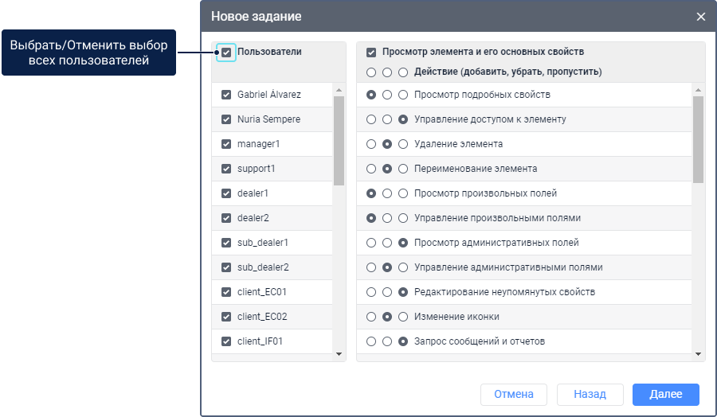The height and width of the screenshot is (417, 717).
Task: Select first radio for Управление доступом к элементу
Action: click(371, 119)
